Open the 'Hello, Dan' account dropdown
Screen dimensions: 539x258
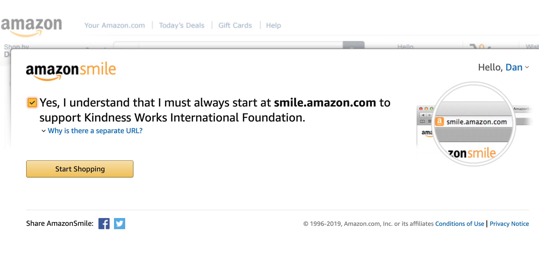tap(503, 67)
